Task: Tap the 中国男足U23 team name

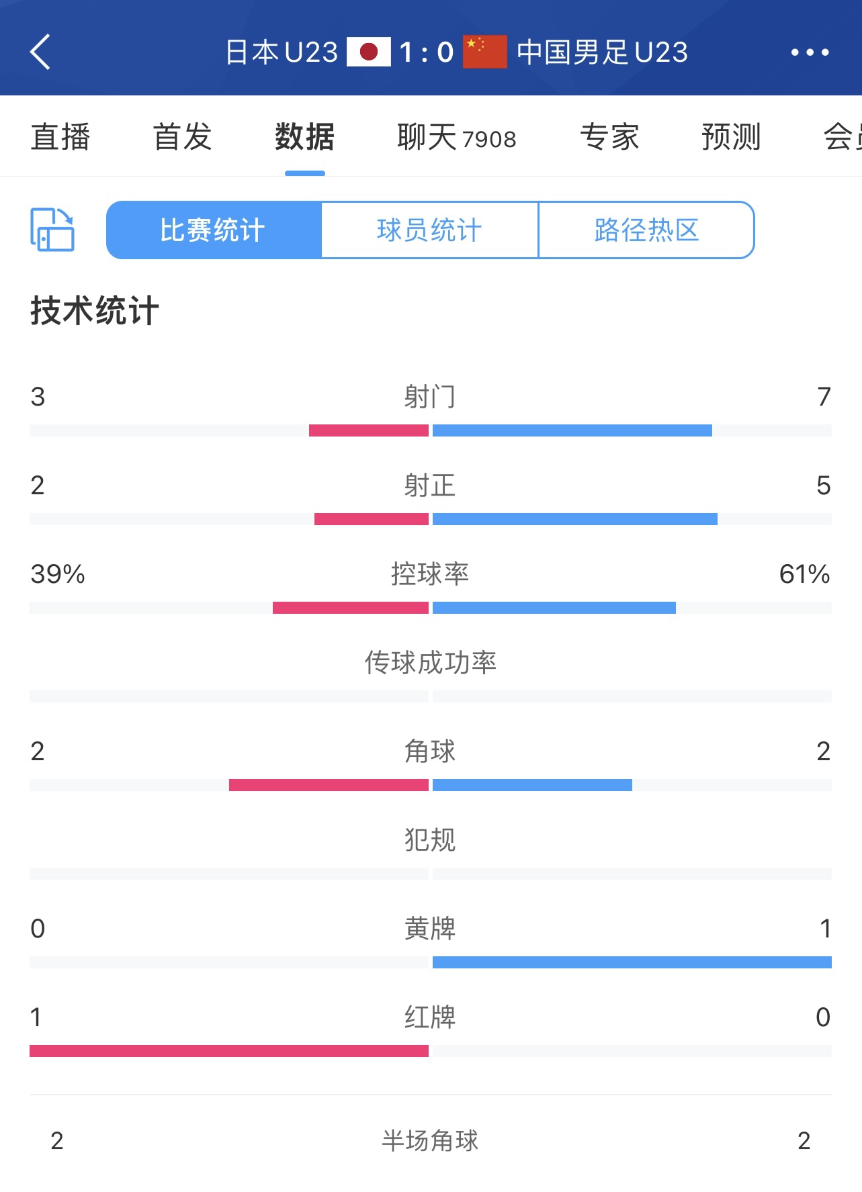Action: tap(602, 52)
